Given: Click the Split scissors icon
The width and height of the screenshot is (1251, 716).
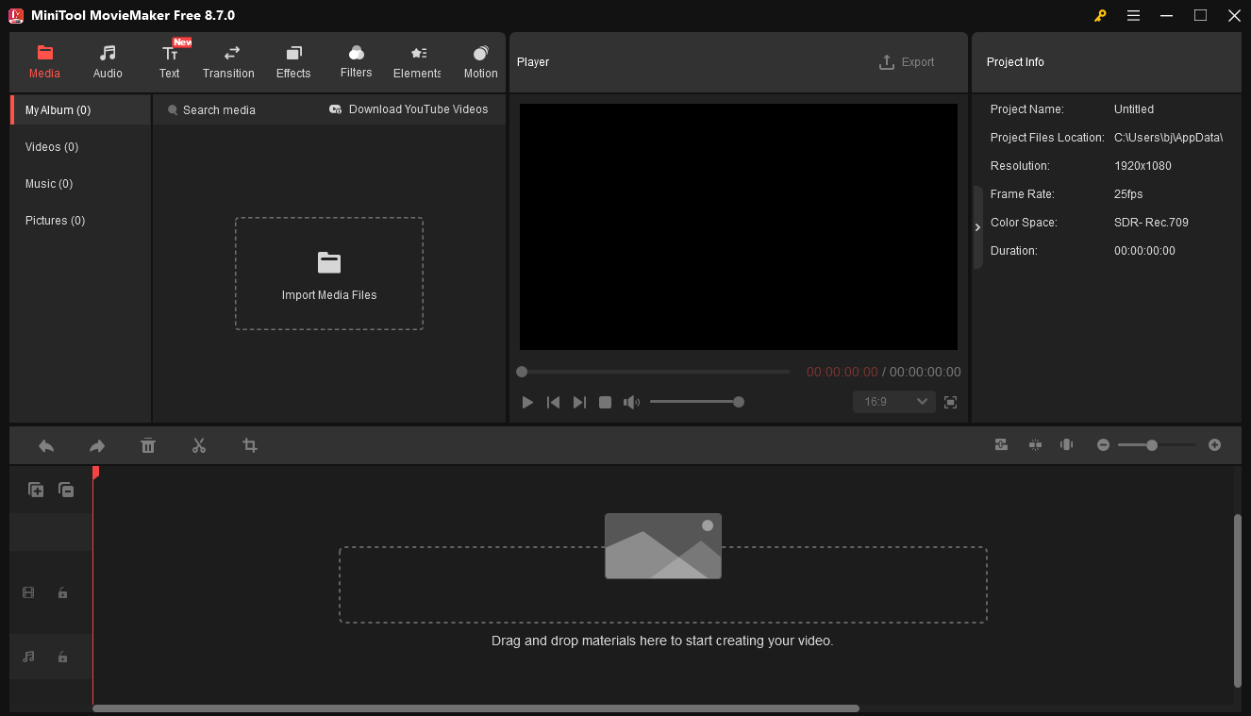Looking at the screenshot, I should pos(199,445).
